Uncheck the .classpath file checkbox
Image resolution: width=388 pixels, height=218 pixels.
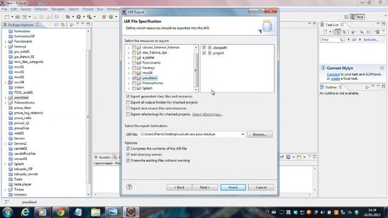point(204,47)
